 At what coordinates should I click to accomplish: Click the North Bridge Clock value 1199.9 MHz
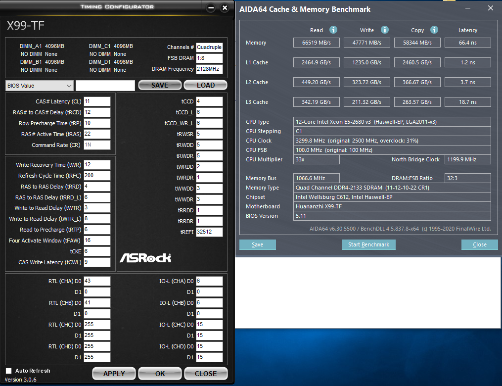[468, 159]
